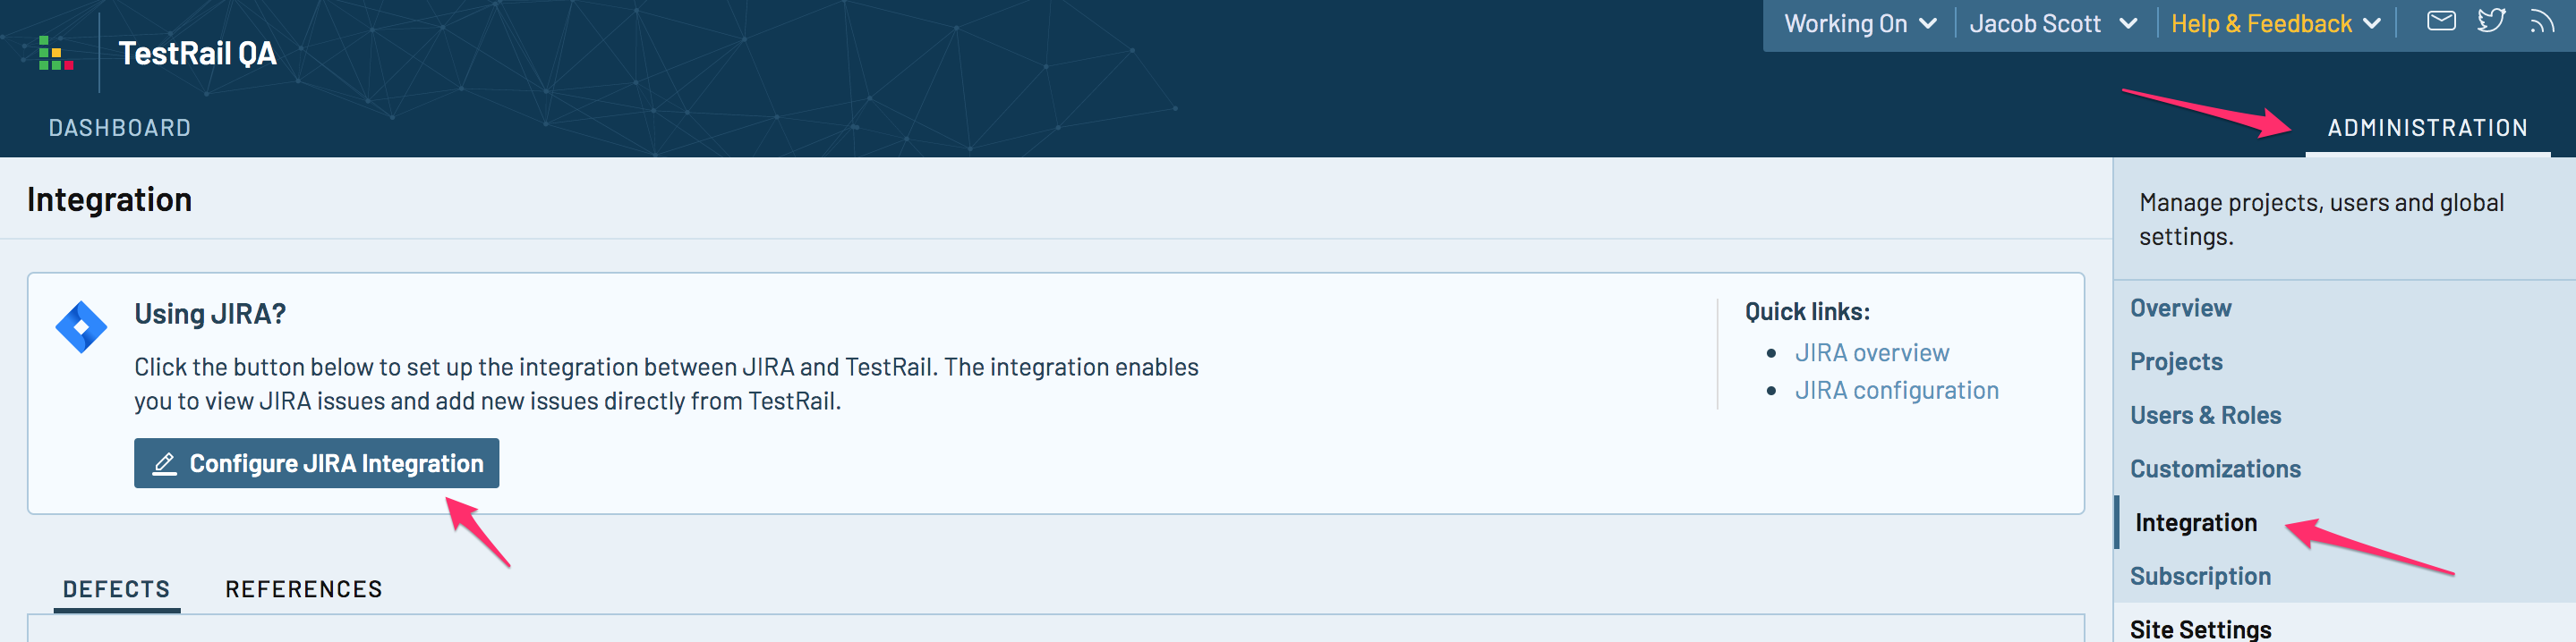Open Customizations in sidebar
Screen dimensions: 2576x642
point(2215,469)
